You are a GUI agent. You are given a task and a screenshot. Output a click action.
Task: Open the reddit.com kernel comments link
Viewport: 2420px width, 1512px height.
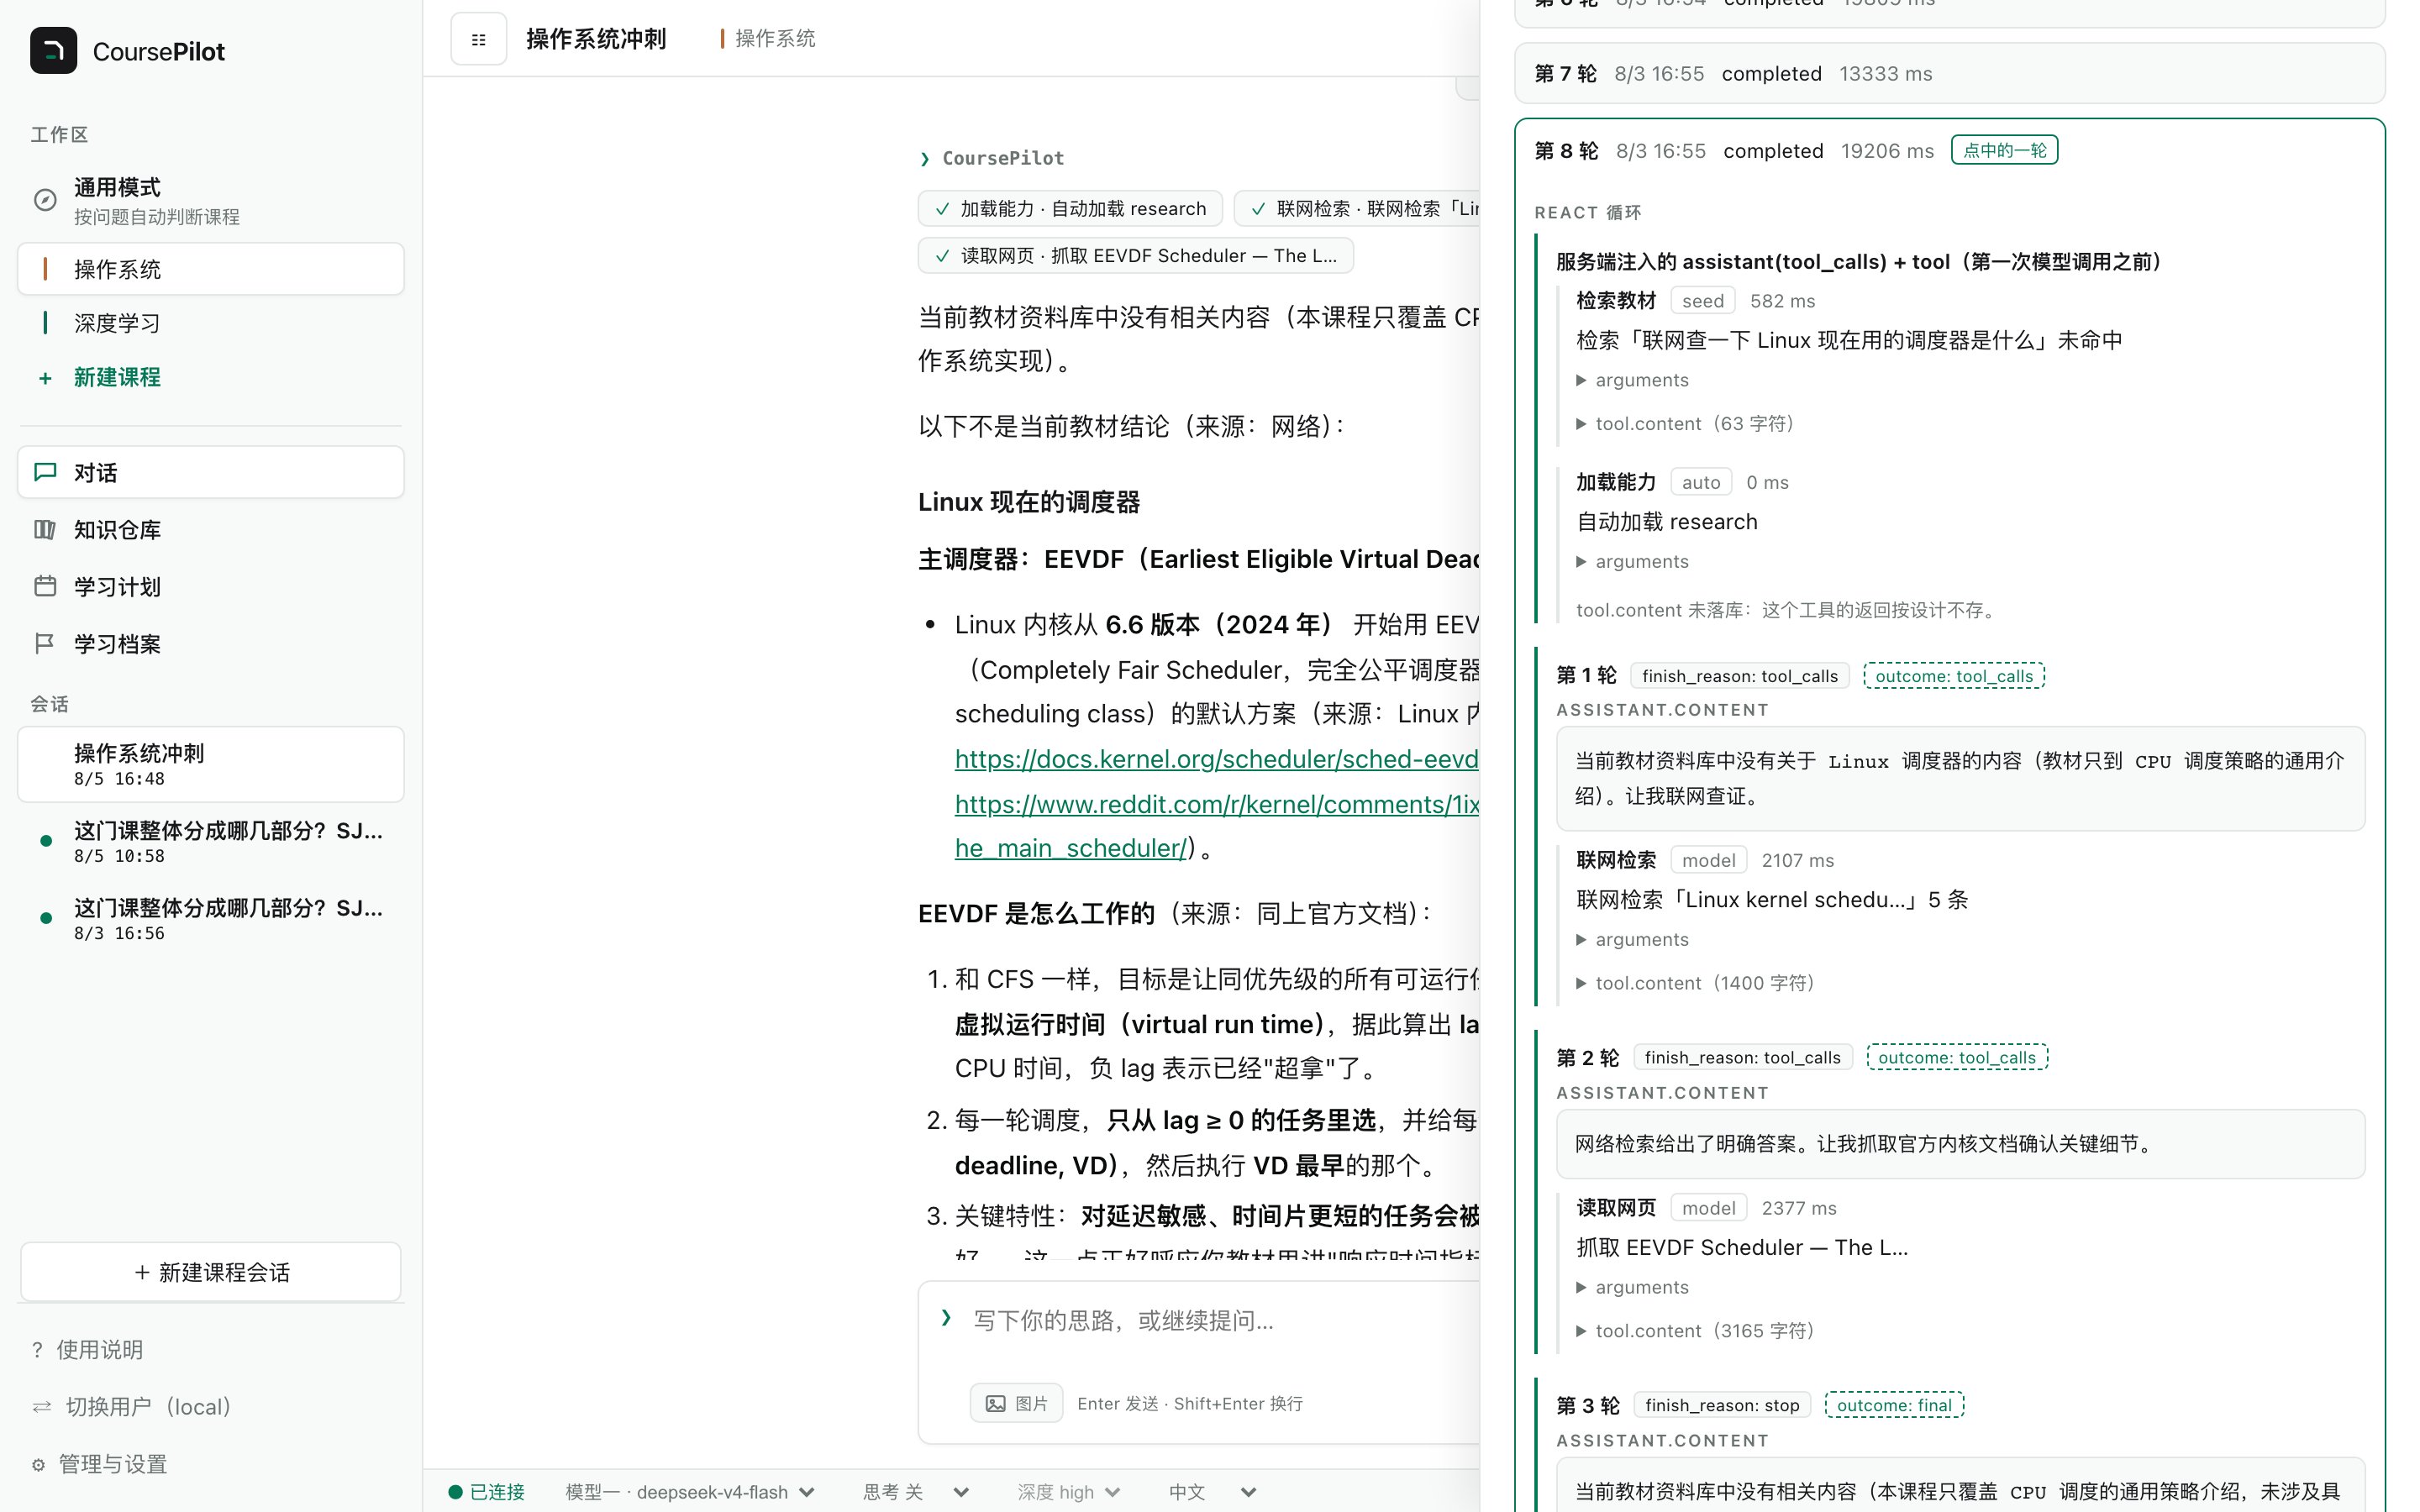pyautogui.click(x=1216, y=804)
